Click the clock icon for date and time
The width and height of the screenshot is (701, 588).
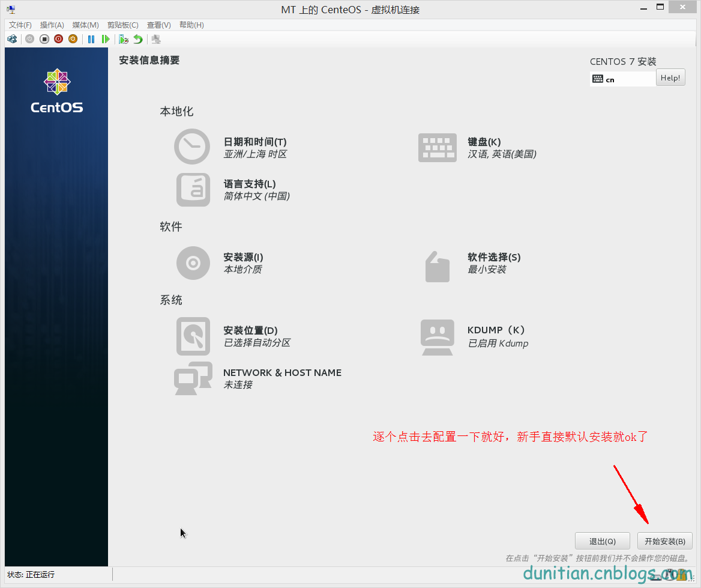point(192,147)
